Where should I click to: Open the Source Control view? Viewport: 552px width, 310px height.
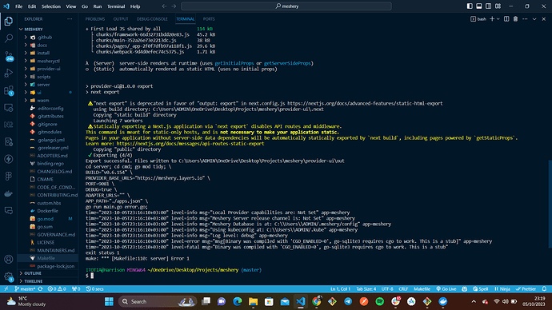click(9, 56)
